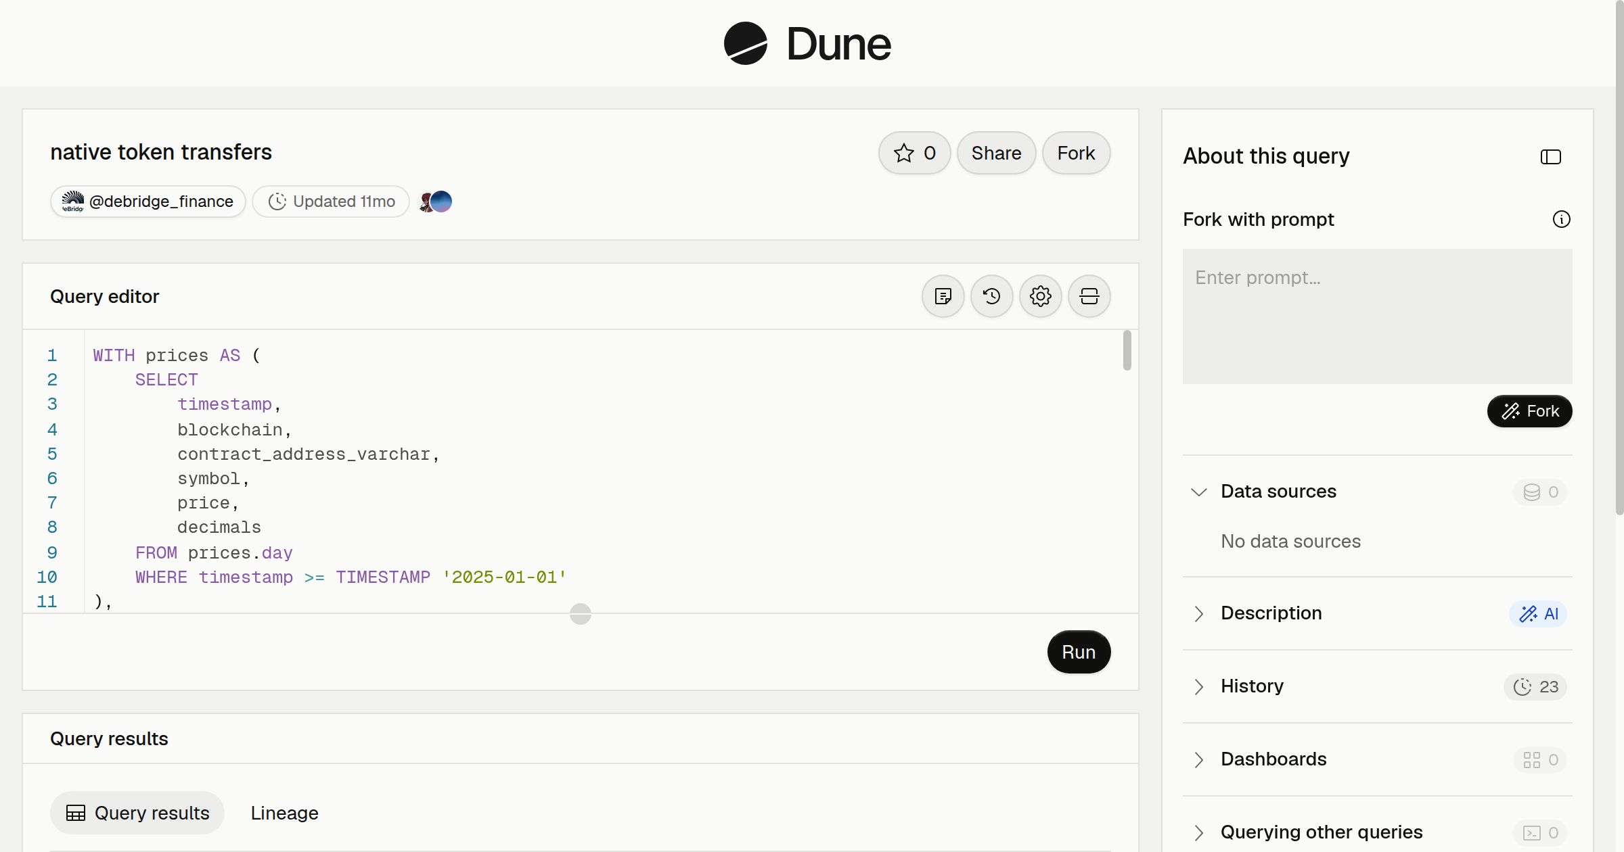Click the code line 'FROM prices.day'
Viewport: 1624px width, 852px height.
214,552
